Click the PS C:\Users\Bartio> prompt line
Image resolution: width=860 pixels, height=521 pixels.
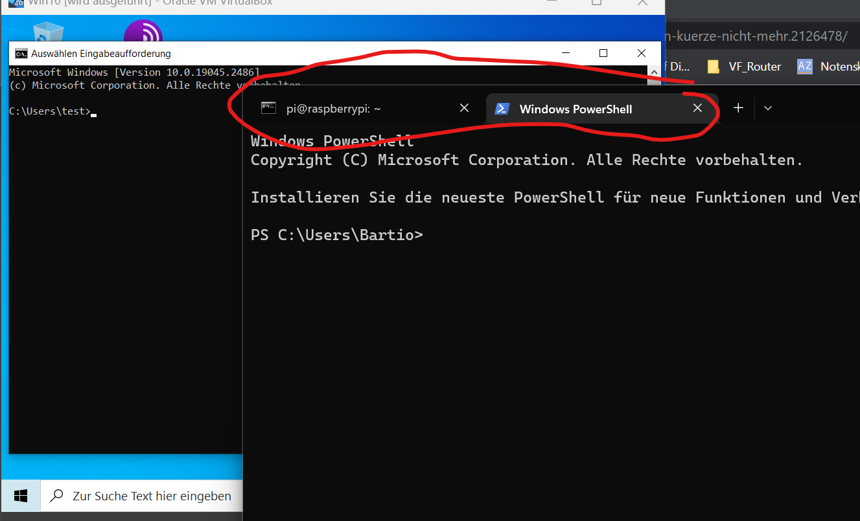point(336,235)
